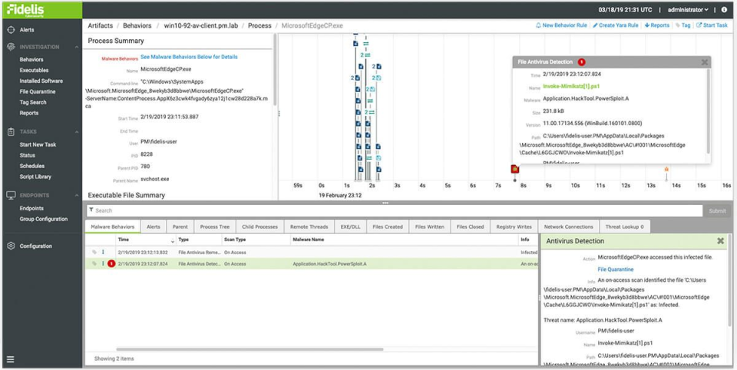
Task: Open the Threat Lookup 0 tab
Action: (x=624, y=226)
